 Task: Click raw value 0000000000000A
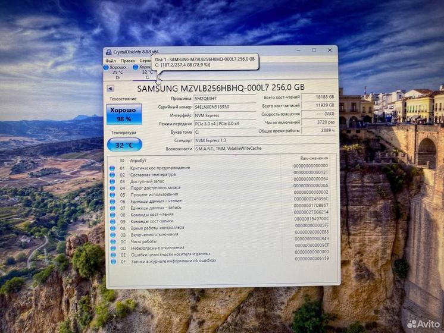[x=311, y=186]
